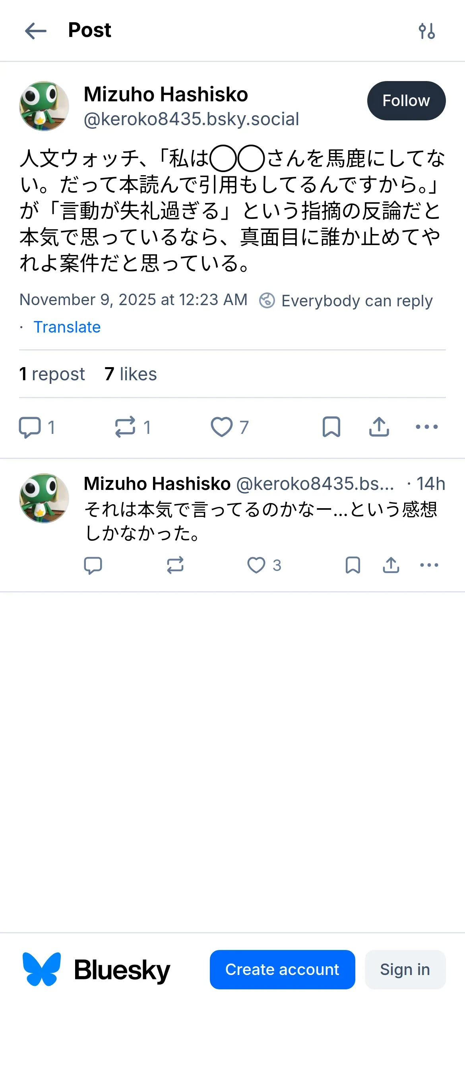Bookmark the main post
Image resolution: width=465 pixels, height=1068 pixels.
tap(331, 427)
